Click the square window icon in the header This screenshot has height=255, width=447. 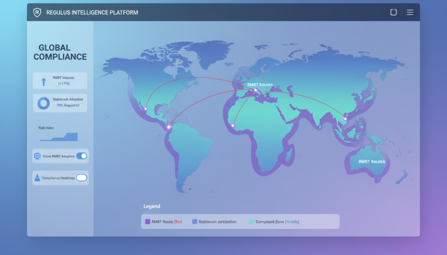(x=393, y=12)
